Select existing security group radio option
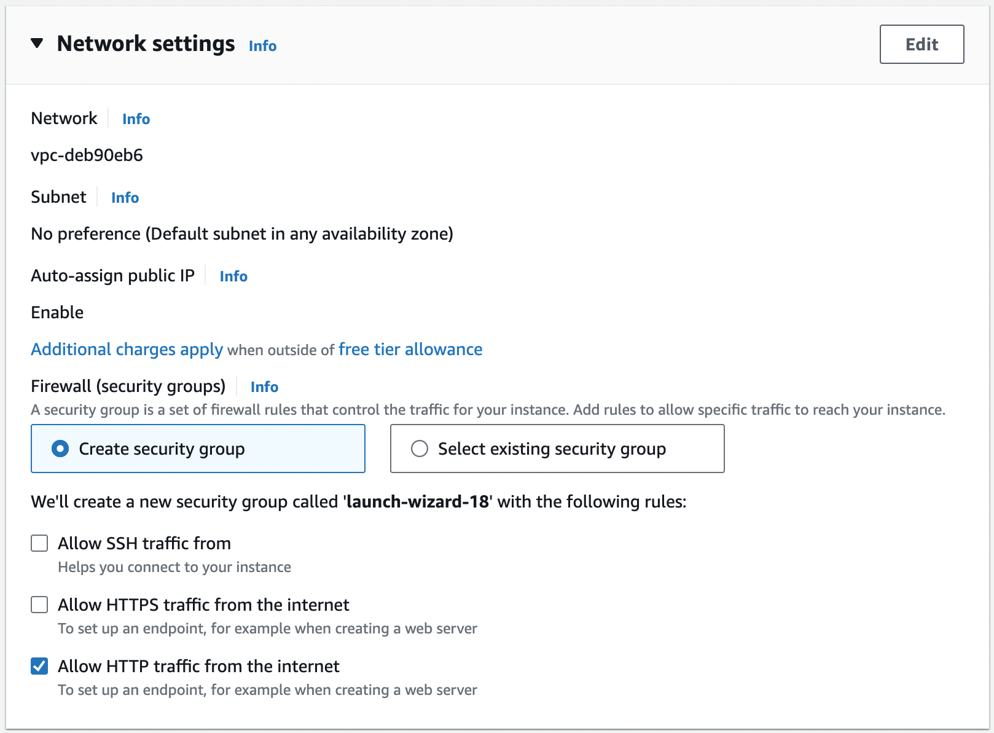Screen dimensions: 994x733 click(557, 449)
